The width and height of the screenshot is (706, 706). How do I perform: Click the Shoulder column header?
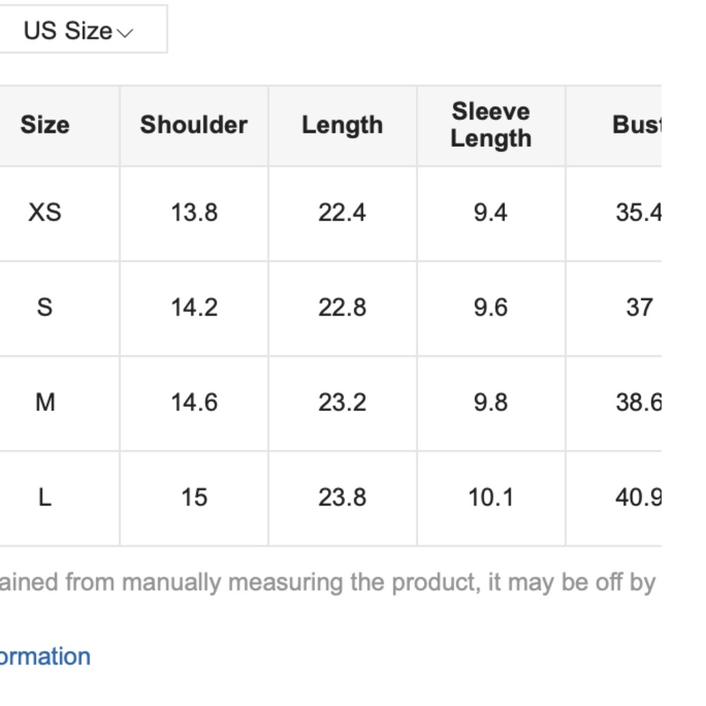click(193, 125)
